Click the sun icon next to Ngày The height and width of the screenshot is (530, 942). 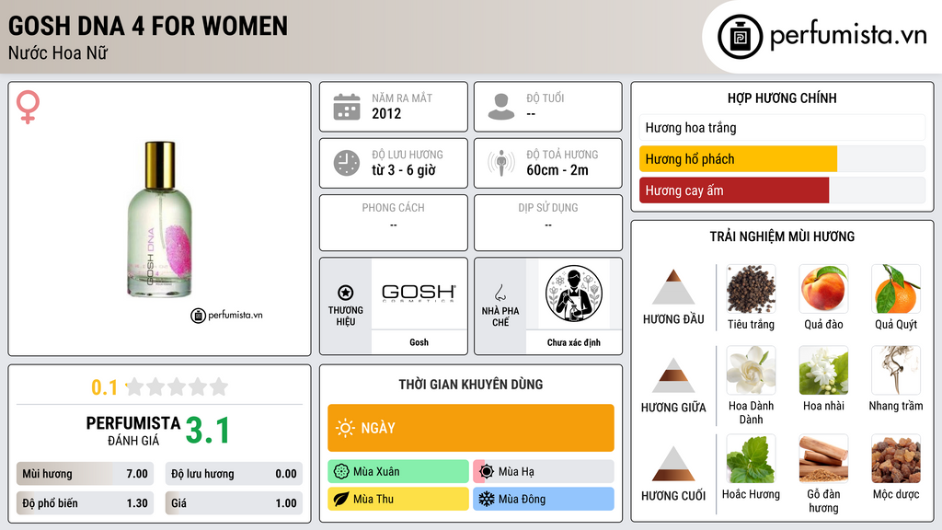[x=345, y=428]
